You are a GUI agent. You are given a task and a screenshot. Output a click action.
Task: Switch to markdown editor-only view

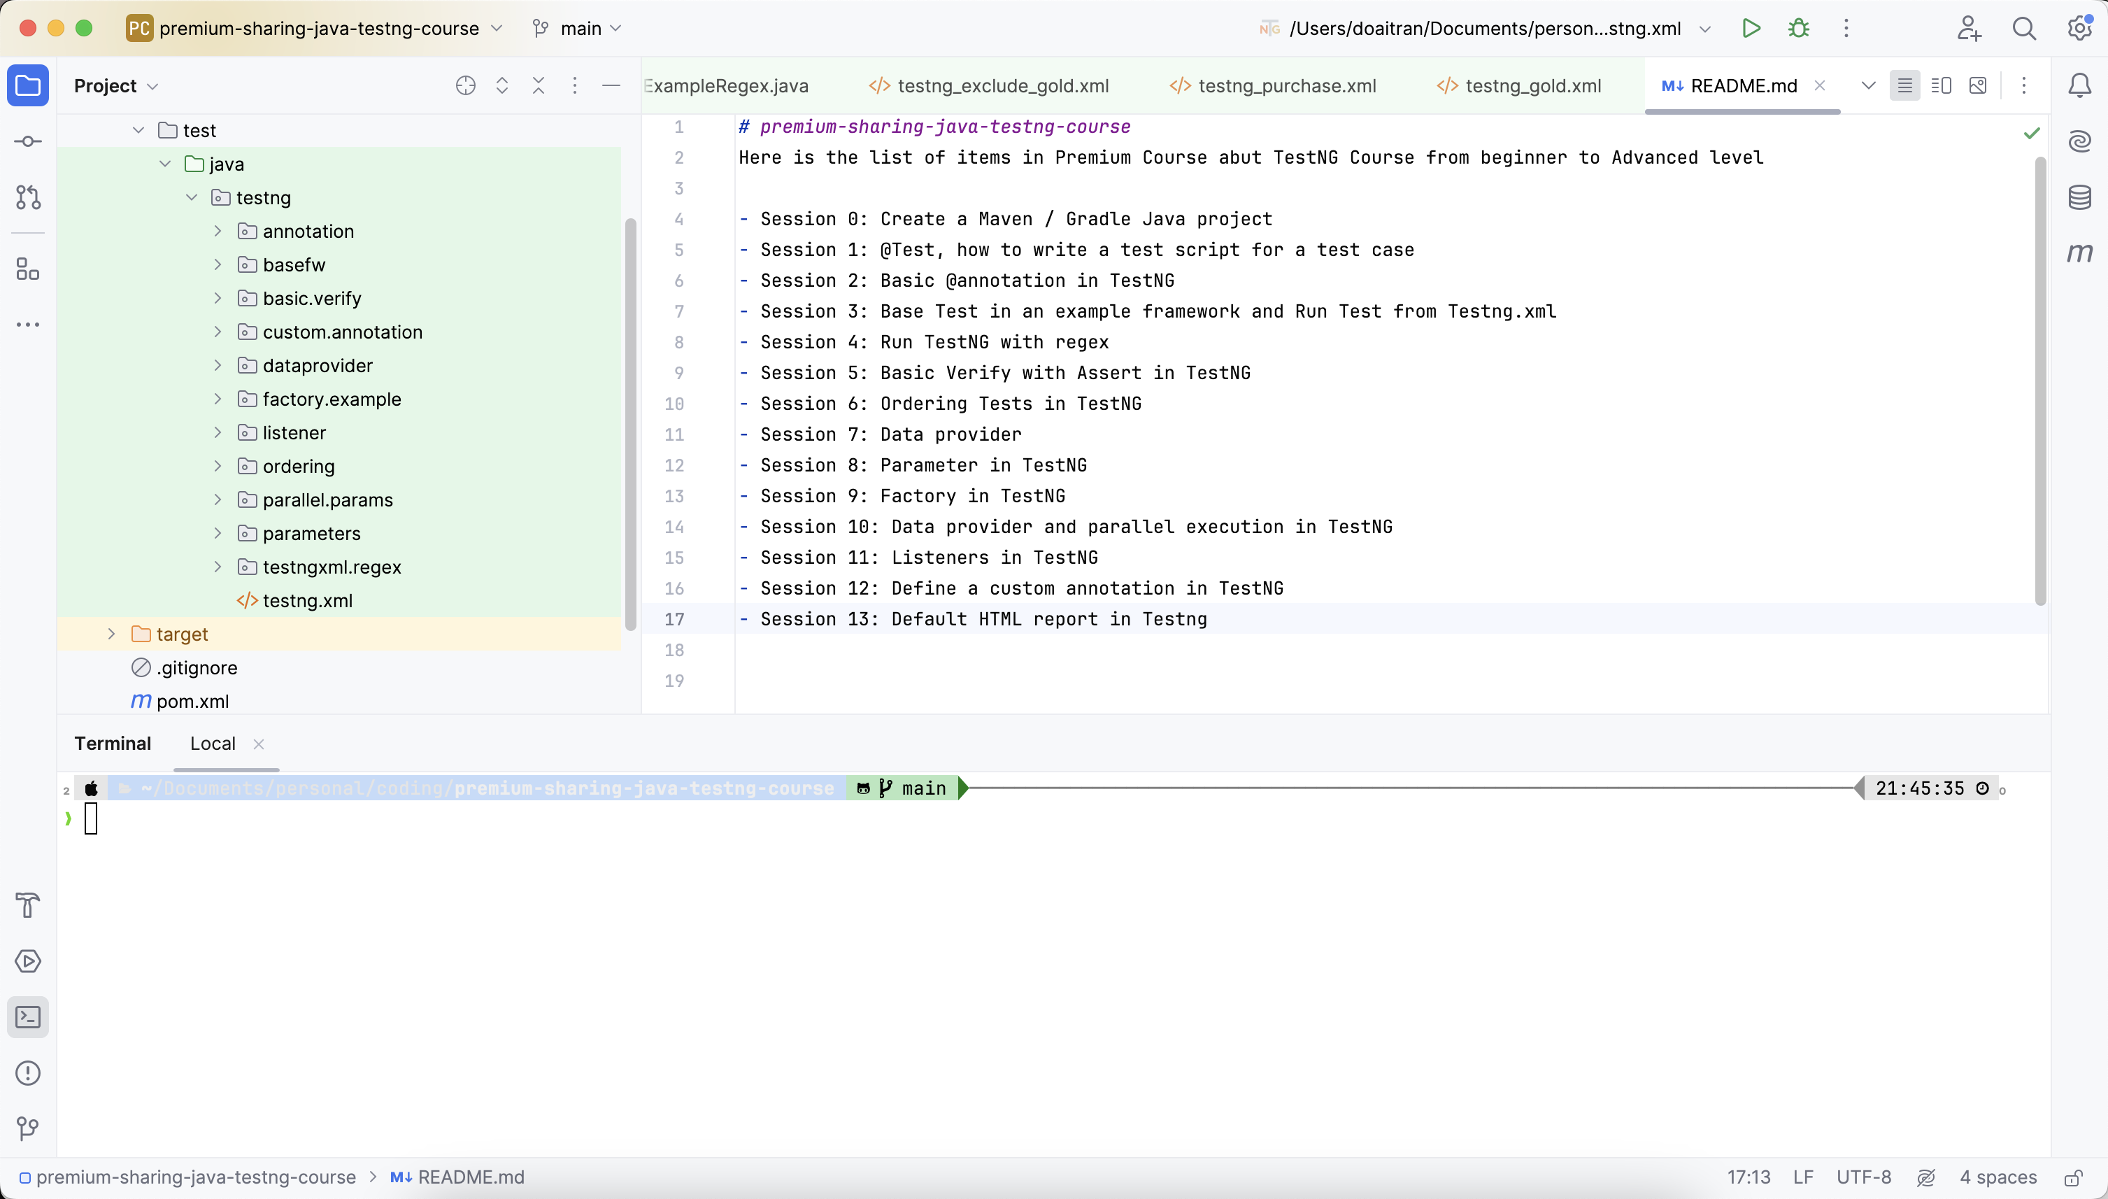click(1904, 85)
